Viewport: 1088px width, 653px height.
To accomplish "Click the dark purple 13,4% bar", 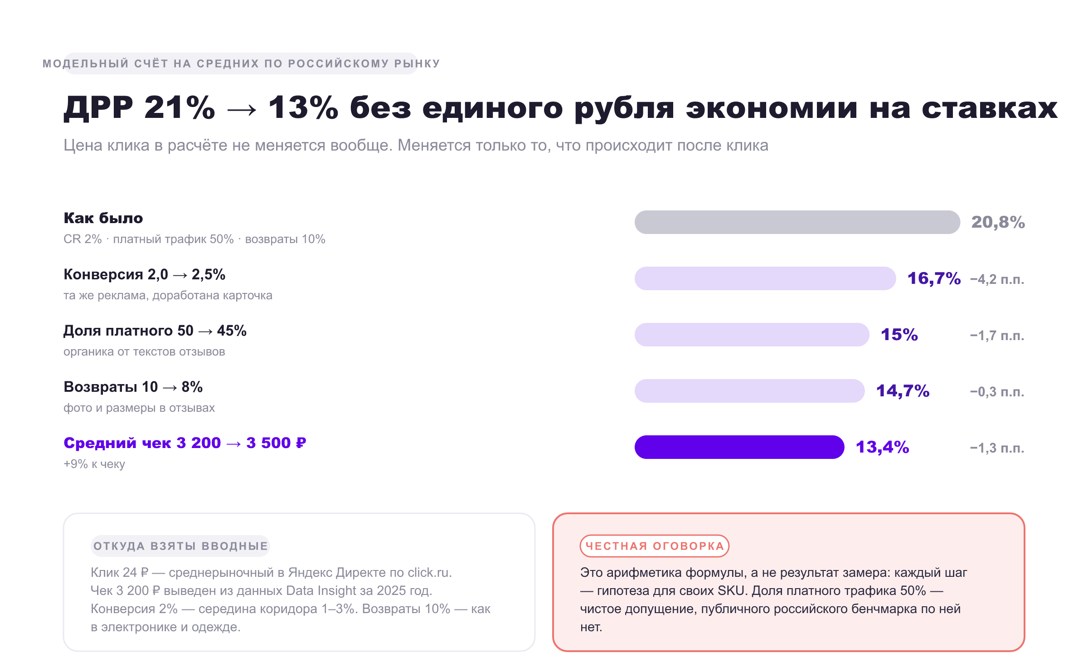I will click(739, 447).
